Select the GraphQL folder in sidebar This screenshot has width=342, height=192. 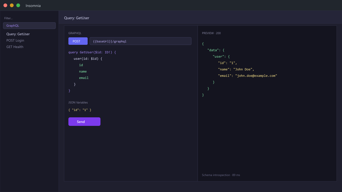[x=29, y=26]
